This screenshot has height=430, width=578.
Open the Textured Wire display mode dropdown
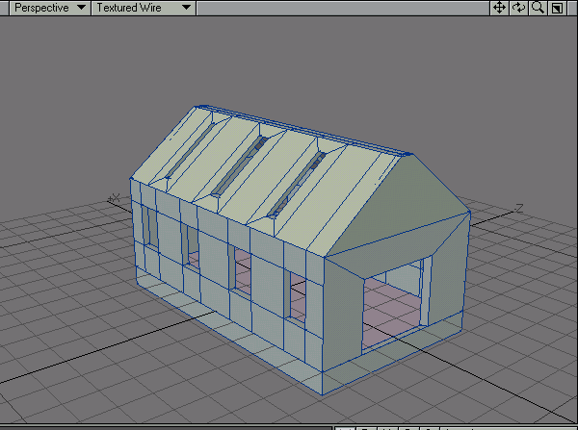point(143,8)
